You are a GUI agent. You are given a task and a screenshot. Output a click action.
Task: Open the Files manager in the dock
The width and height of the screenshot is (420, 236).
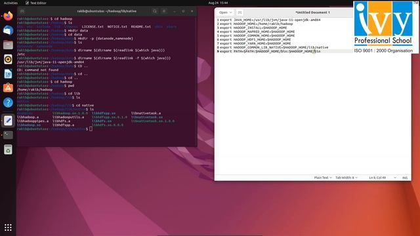[8, 45]
